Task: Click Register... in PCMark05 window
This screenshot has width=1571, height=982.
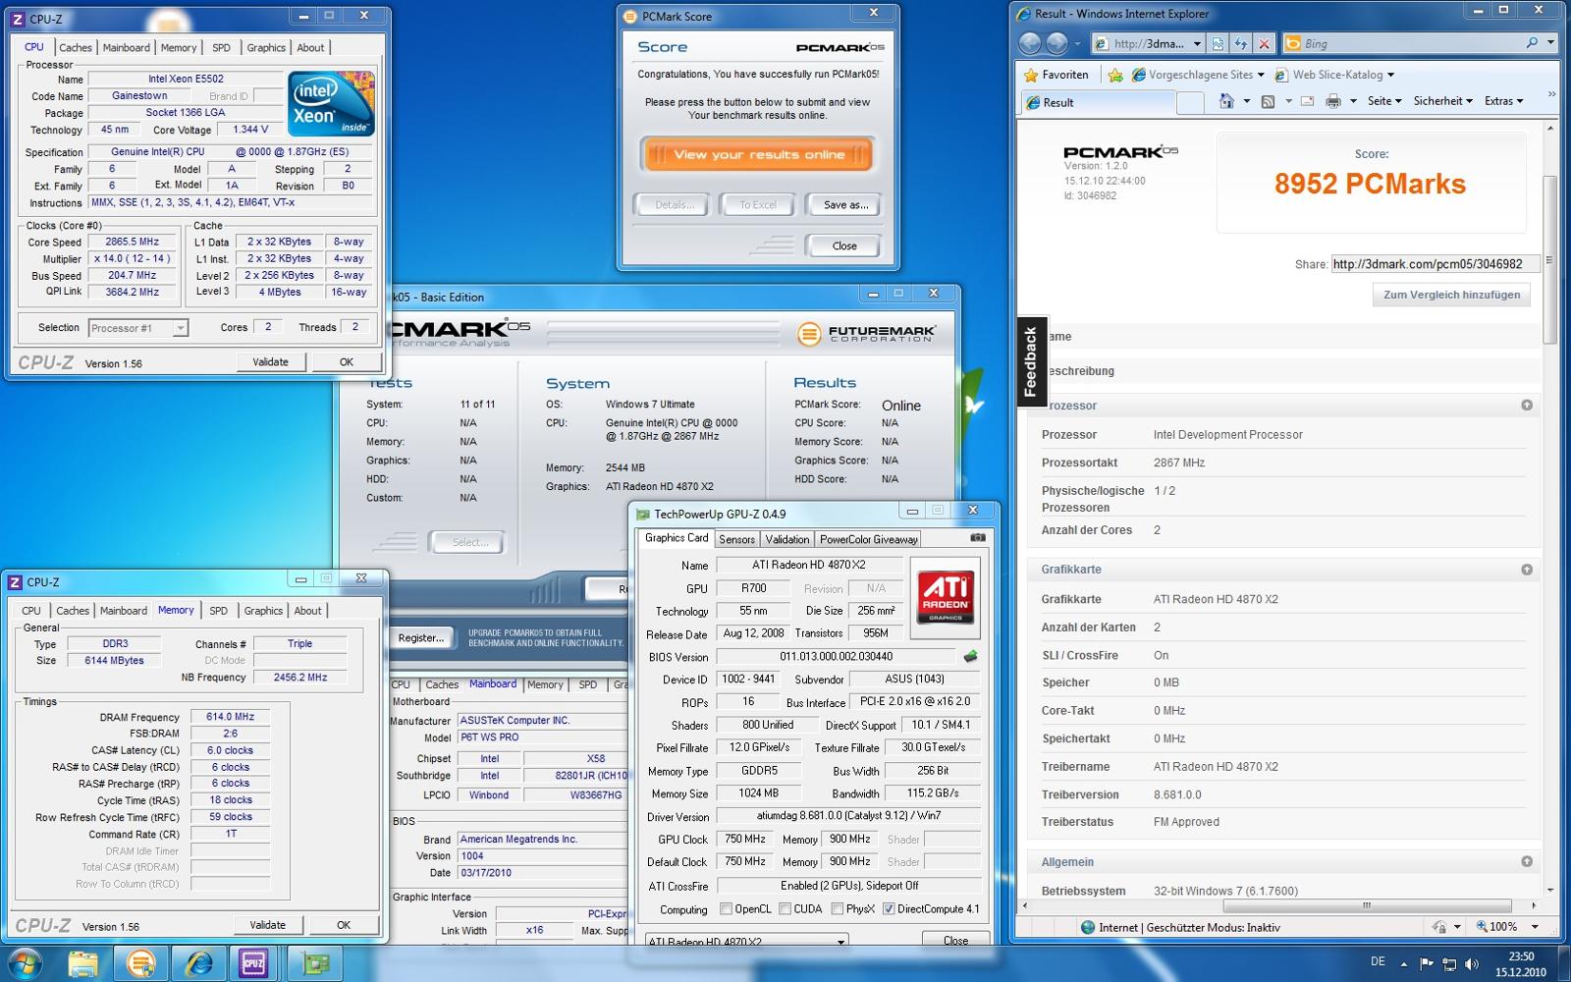Action: [421, 638]
